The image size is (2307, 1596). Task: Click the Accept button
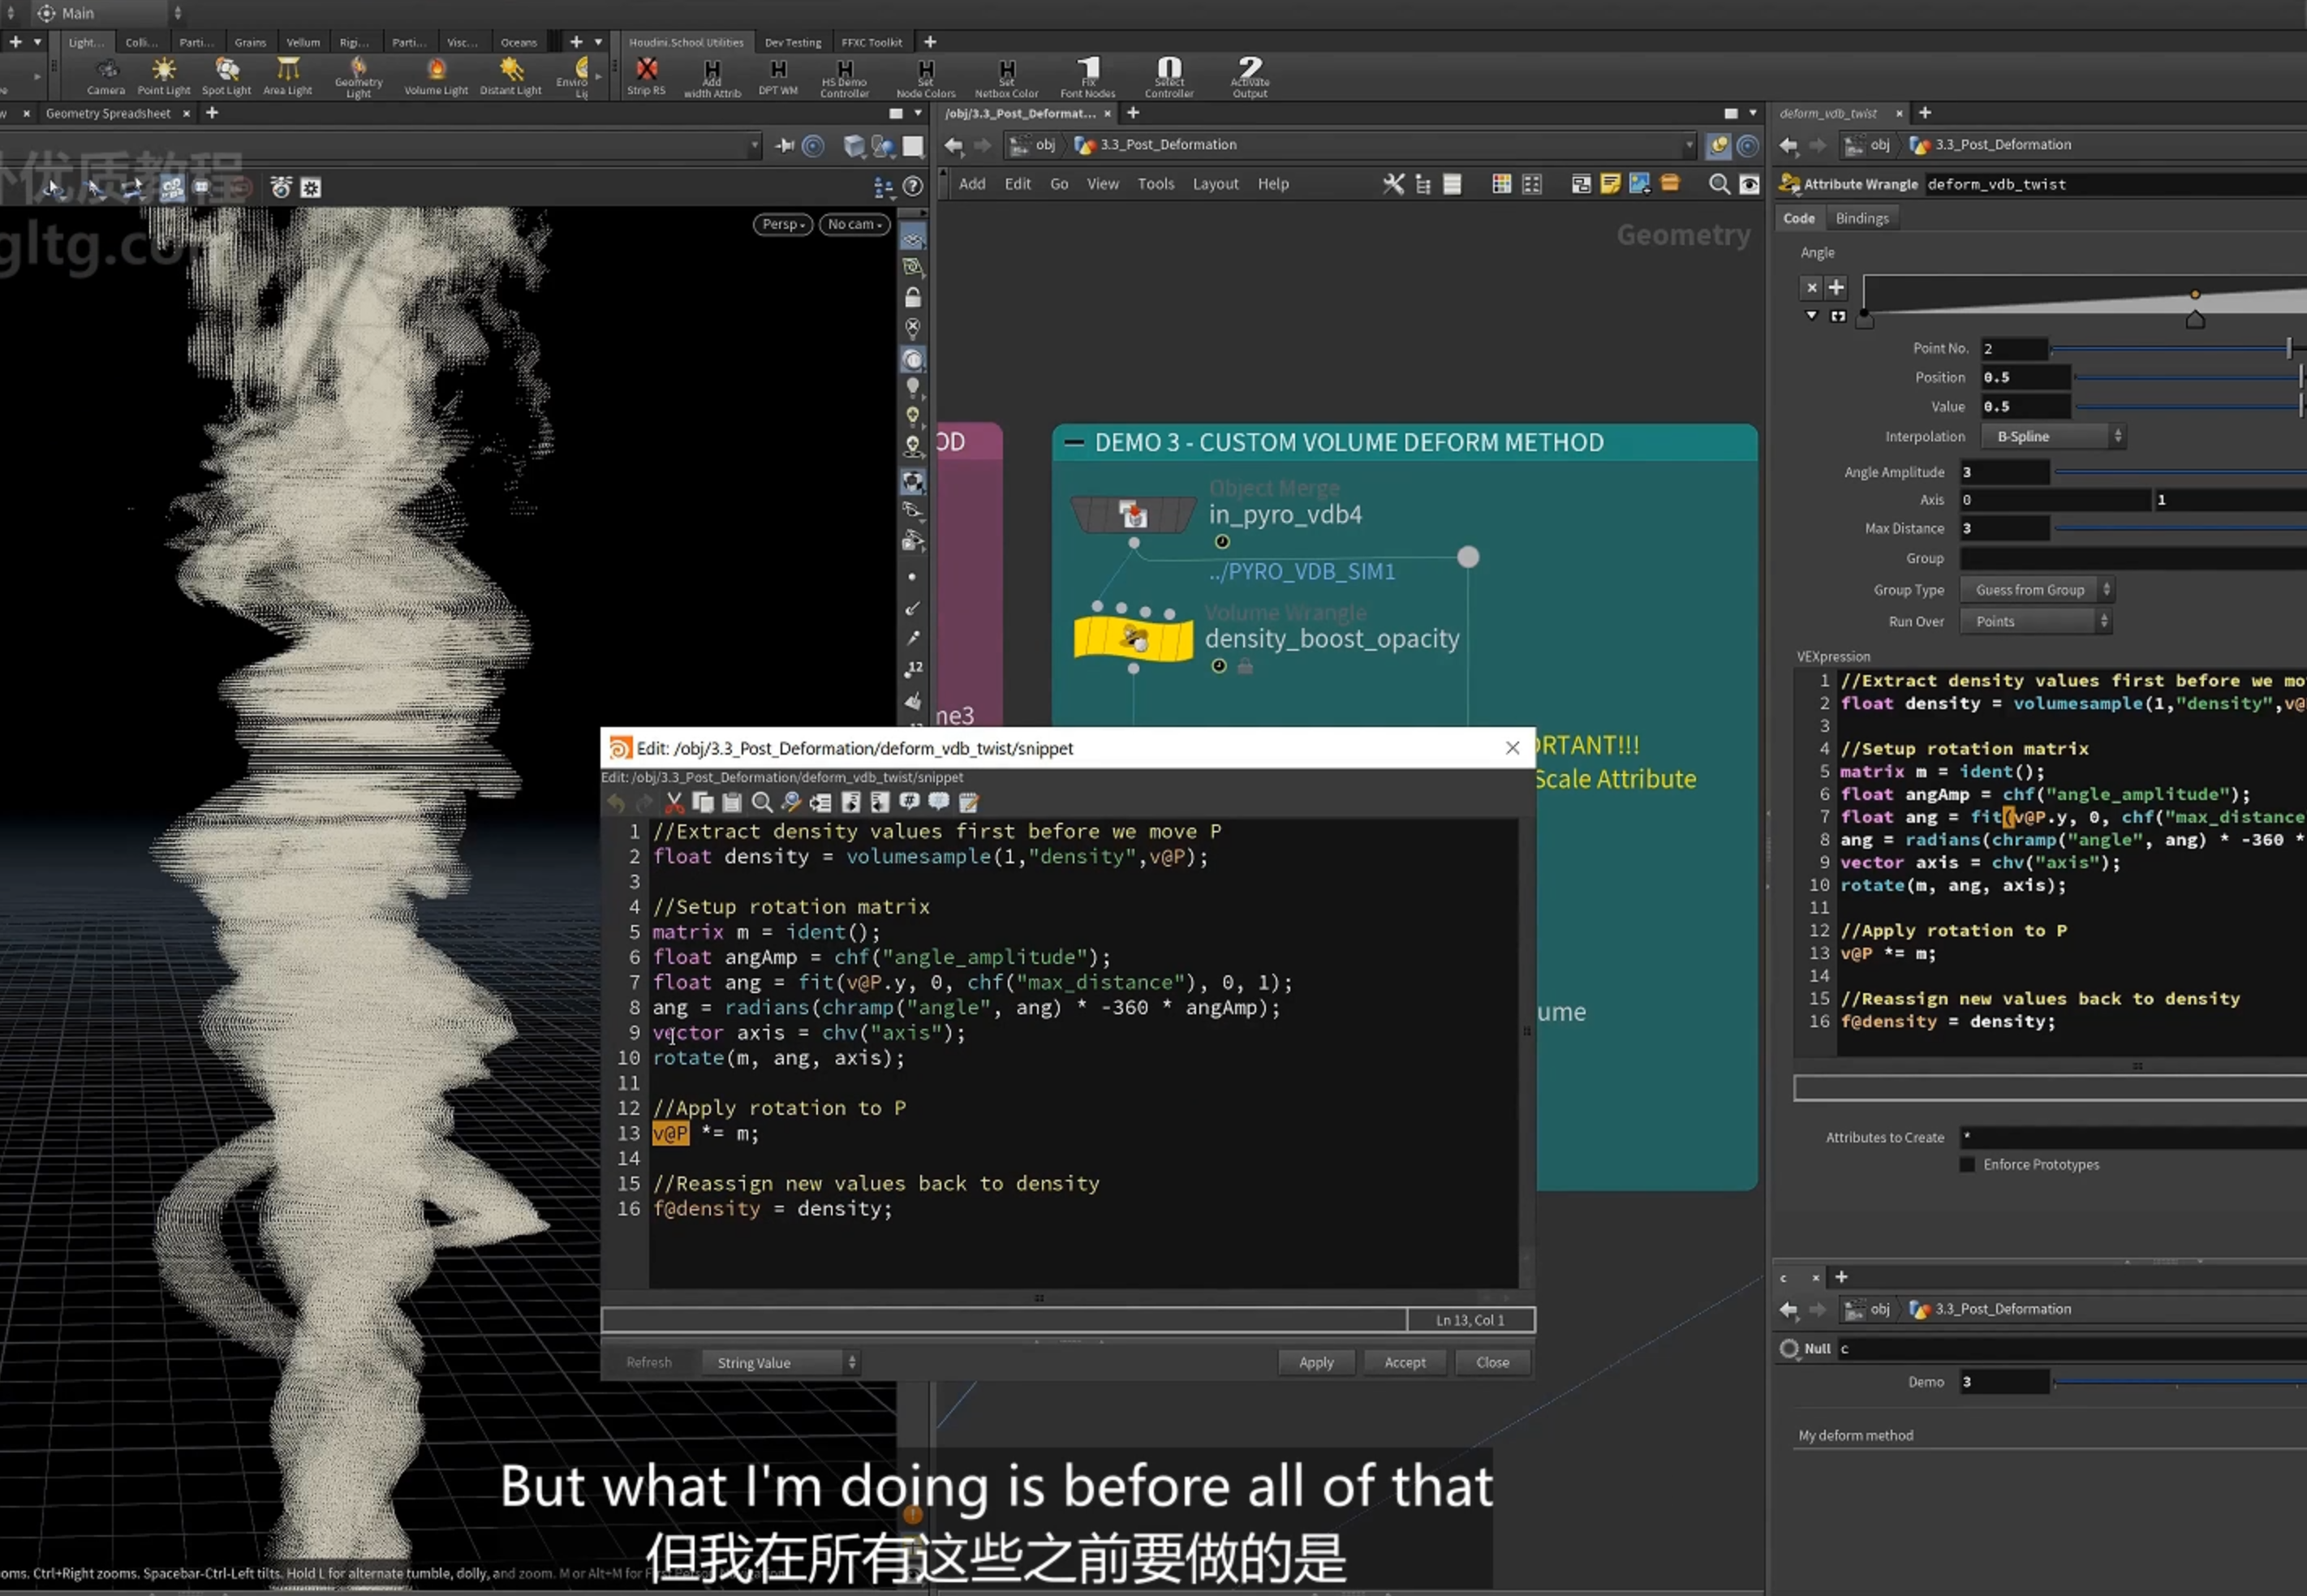click(1405, 1362)
